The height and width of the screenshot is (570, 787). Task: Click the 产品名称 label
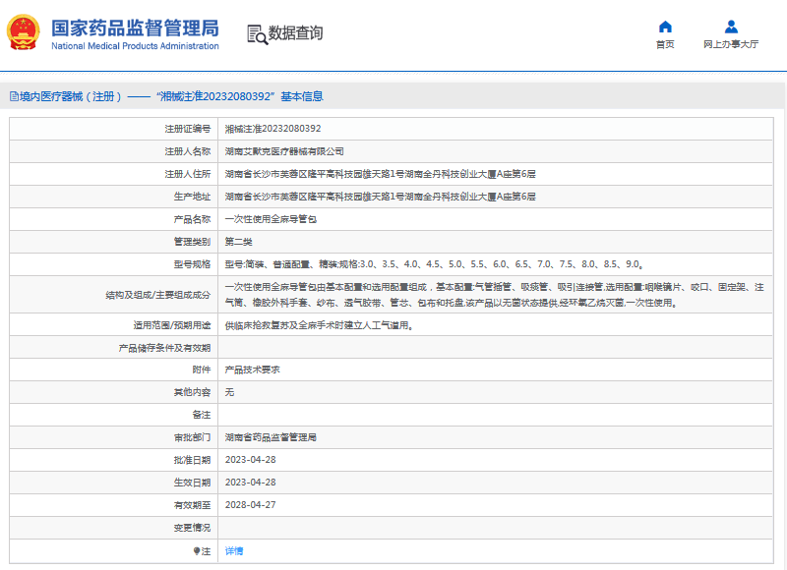(192, 219)
